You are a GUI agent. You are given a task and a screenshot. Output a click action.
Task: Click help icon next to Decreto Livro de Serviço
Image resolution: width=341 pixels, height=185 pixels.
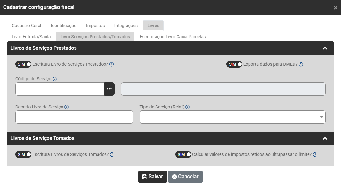[x=67, y=107]
